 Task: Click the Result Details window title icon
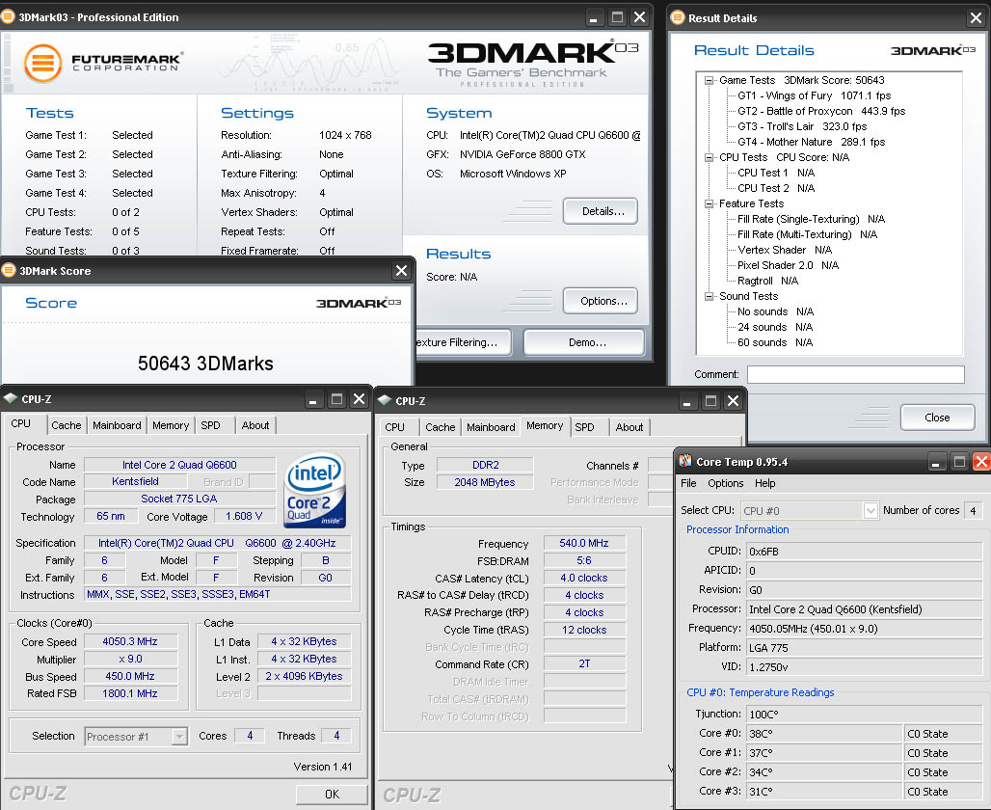pyautogui.click(x=678, y=17)
